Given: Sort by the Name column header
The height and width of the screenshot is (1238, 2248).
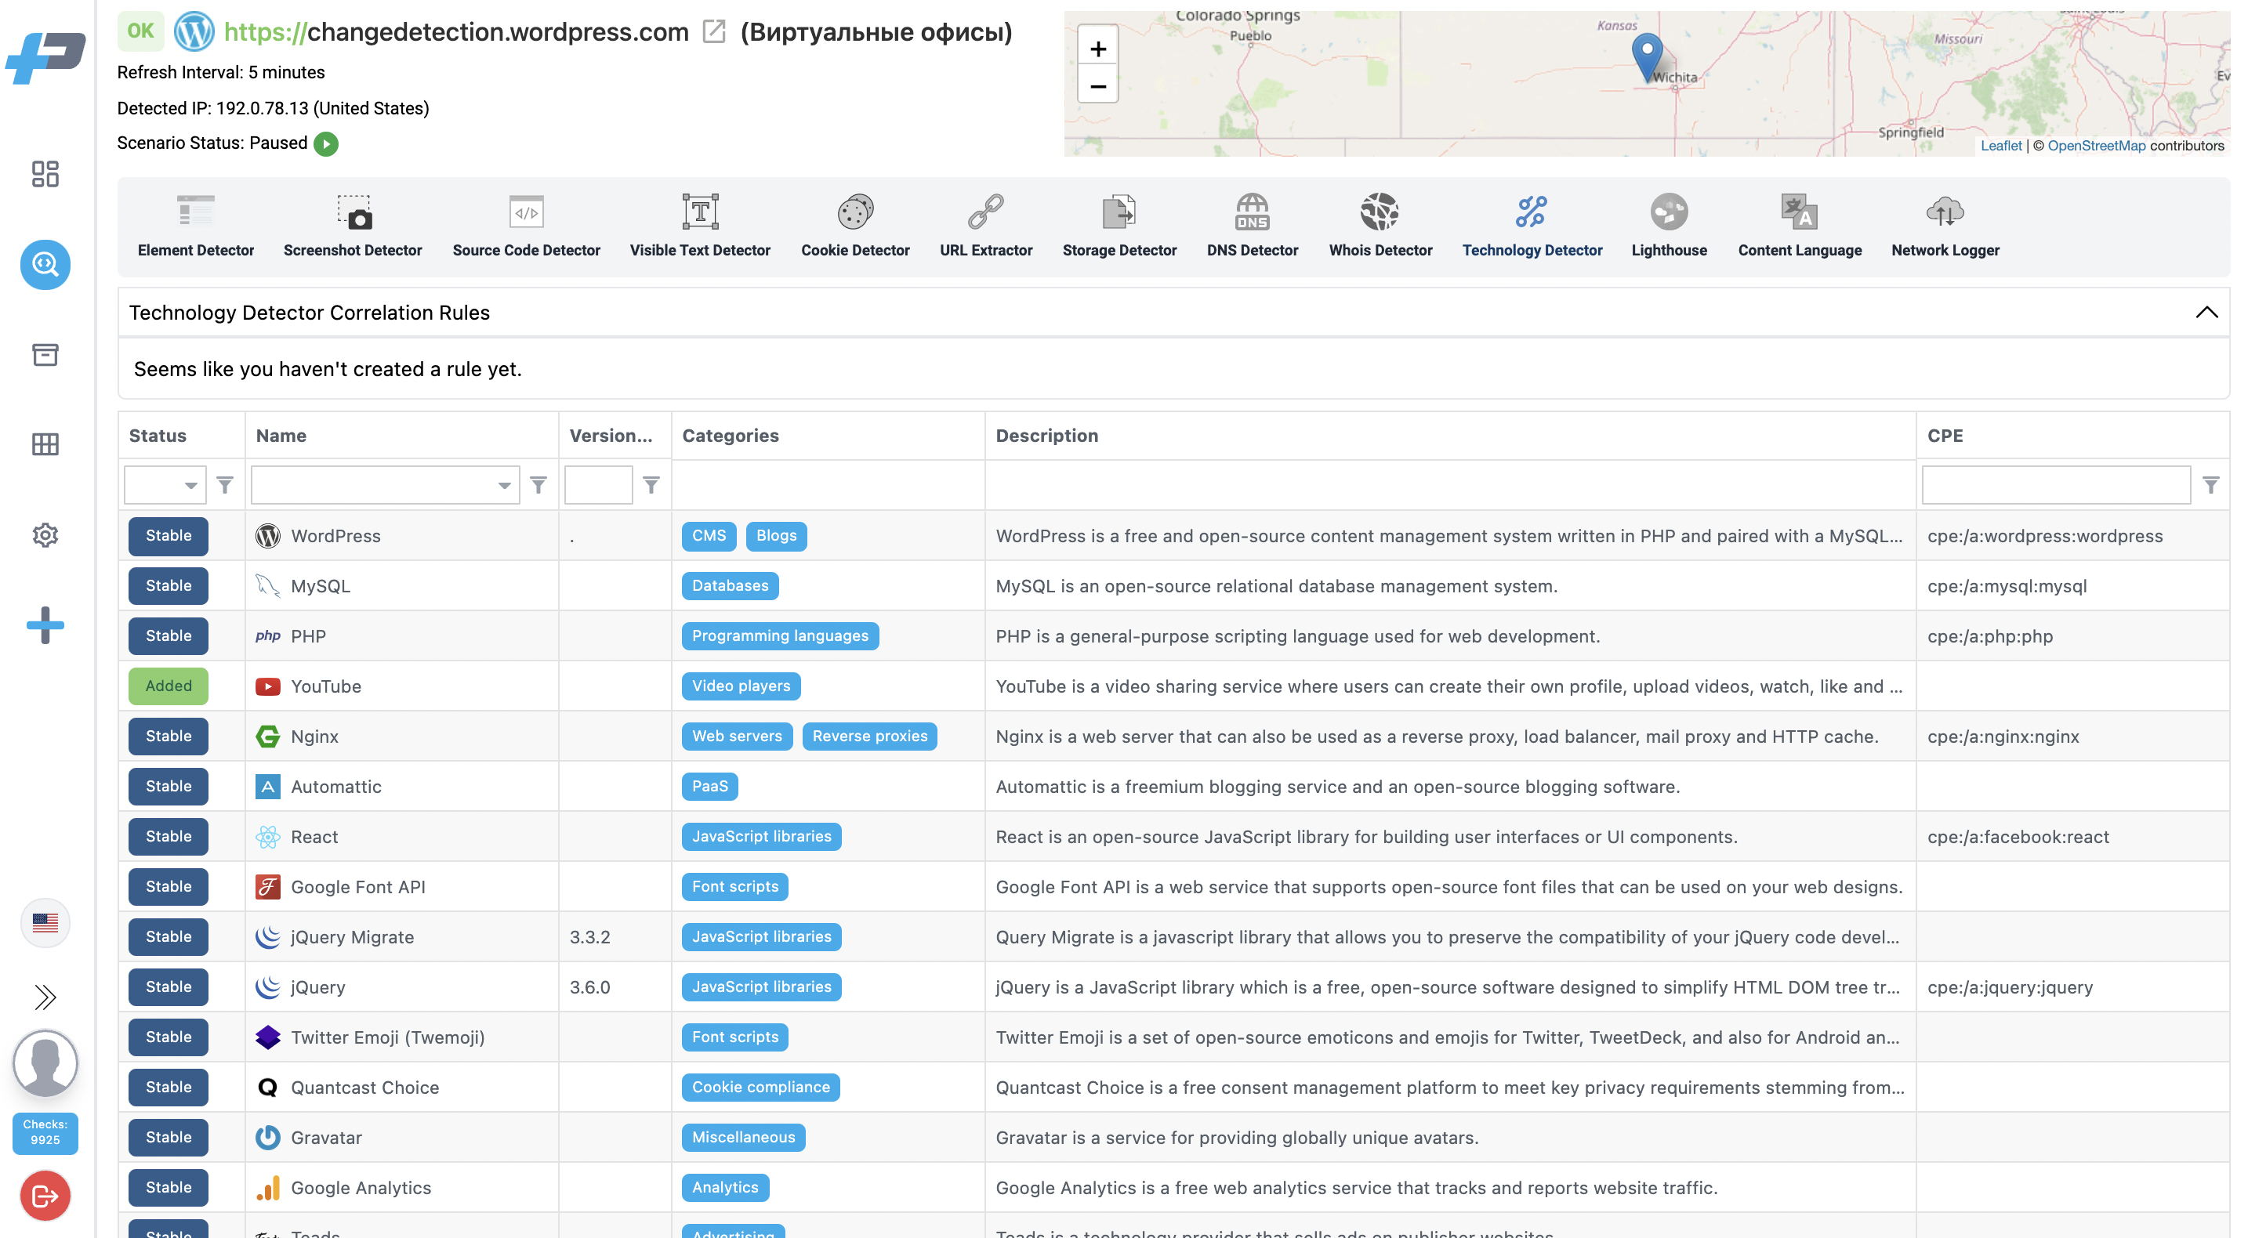Looking at the screenshot, I should point(281,436).
